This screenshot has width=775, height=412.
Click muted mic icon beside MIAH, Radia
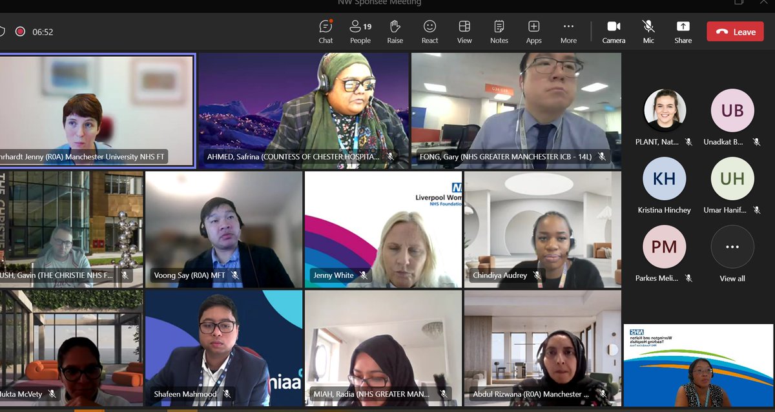point(443,394)
